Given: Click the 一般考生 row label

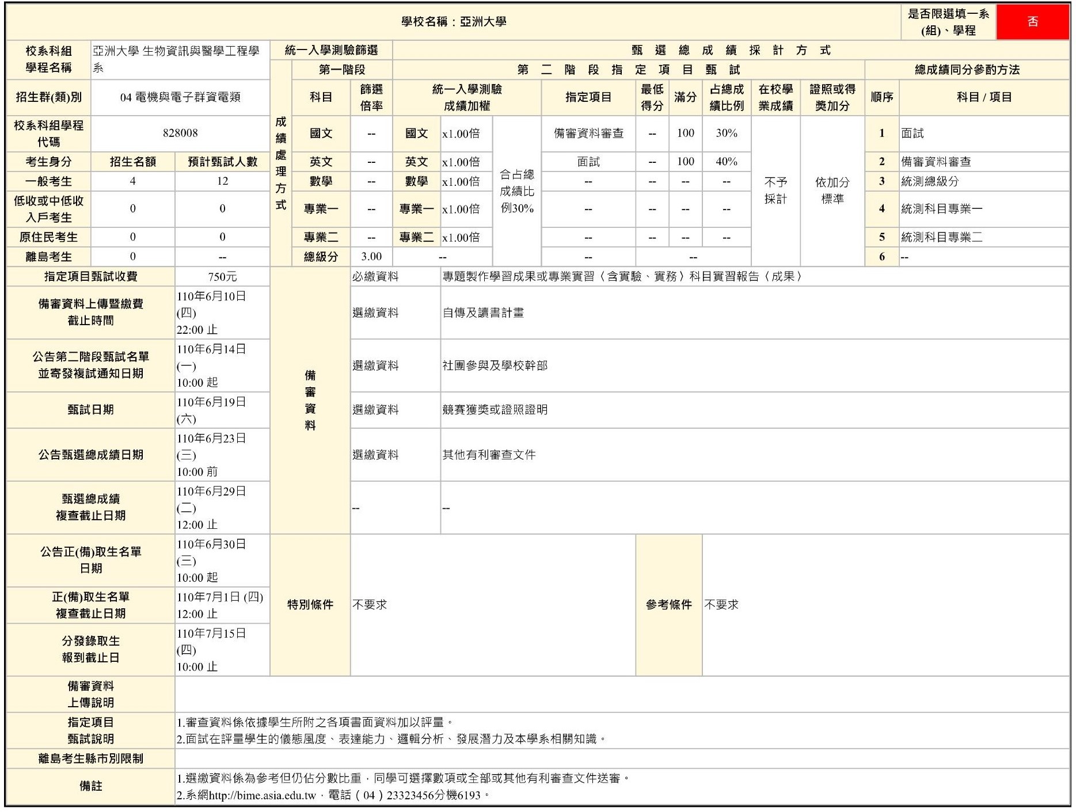Looking at the screenshot, I should coord(48,181).
